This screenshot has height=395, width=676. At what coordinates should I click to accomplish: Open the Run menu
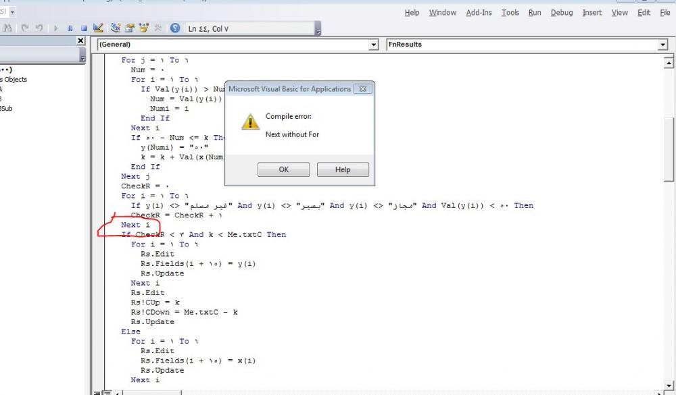point(535,13)
